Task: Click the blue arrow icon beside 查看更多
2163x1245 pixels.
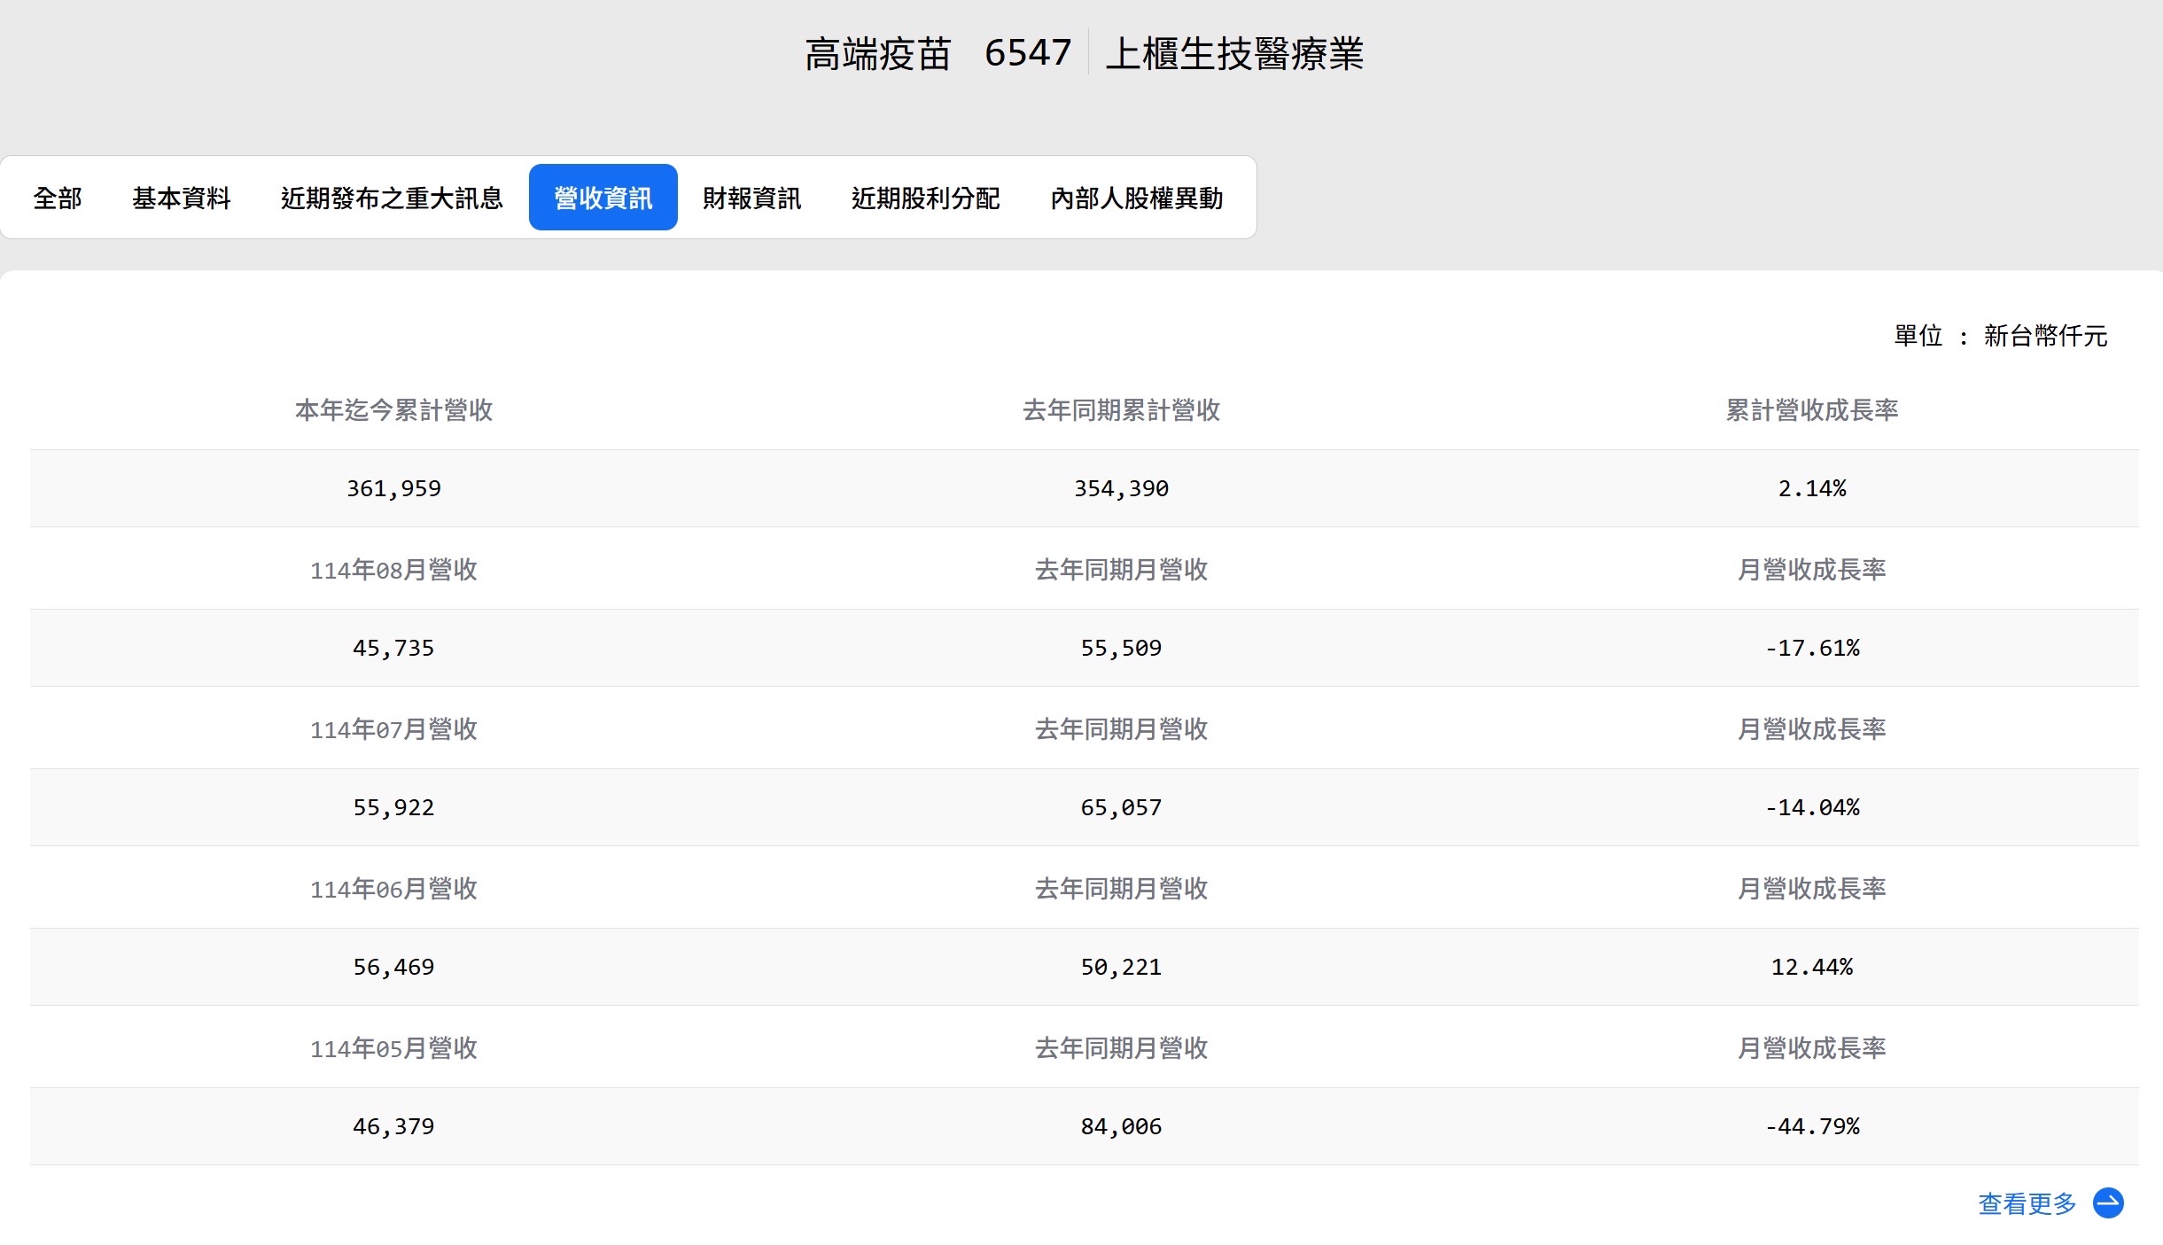Action: tap(2108, 1202)
